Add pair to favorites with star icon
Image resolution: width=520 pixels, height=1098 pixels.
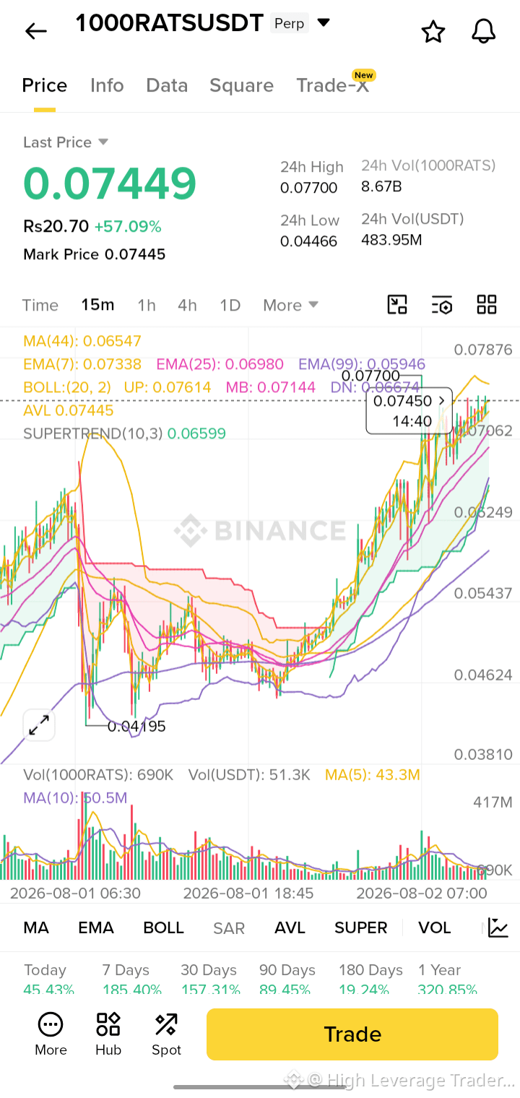(x=433, y=32)
